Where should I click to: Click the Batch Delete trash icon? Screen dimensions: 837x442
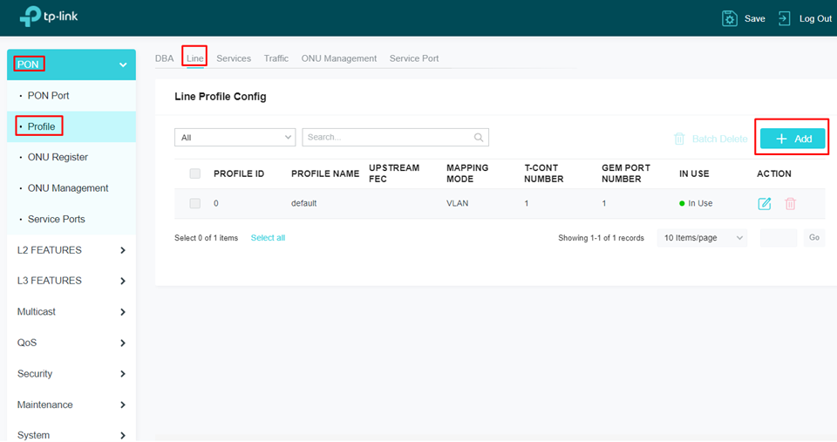(679, 139)
